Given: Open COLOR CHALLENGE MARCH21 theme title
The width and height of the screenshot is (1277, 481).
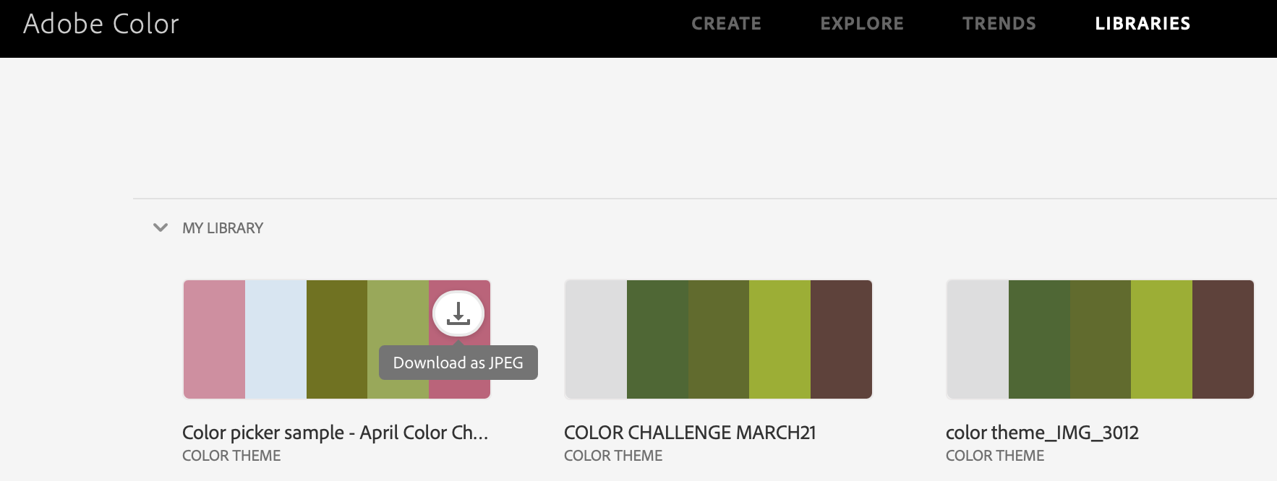Looking at the screenshot, I should point(690,433).
